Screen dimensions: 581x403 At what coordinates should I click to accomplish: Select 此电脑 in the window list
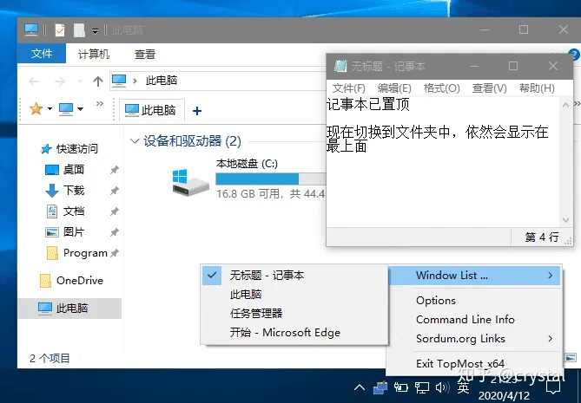coord(294,295)
